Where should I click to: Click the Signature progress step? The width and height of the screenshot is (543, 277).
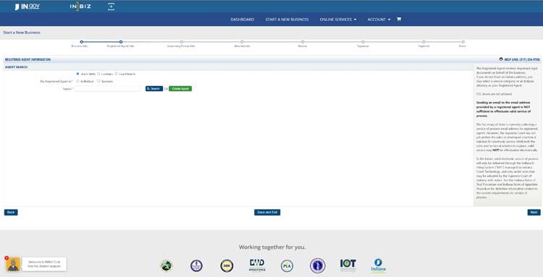pos(363,42)
